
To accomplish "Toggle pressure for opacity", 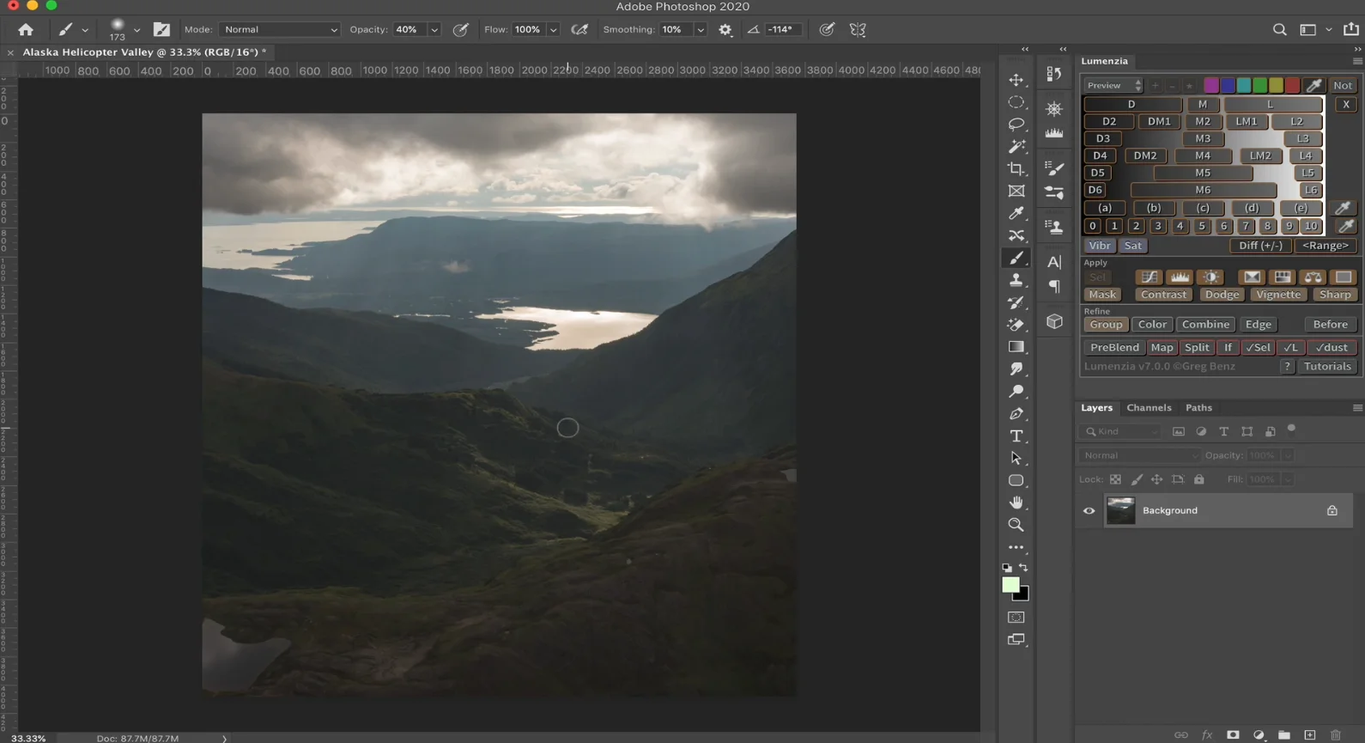I will tap(461, 29).
